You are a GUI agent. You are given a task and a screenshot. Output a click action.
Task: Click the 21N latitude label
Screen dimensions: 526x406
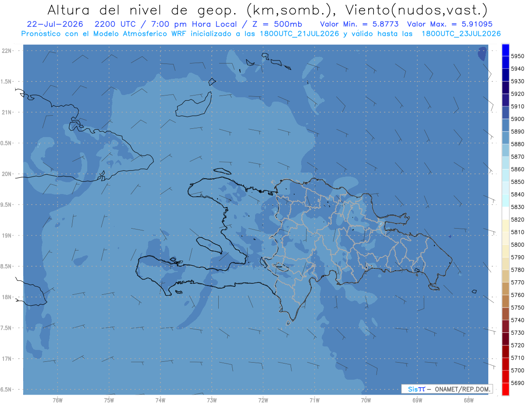[7, 113]
